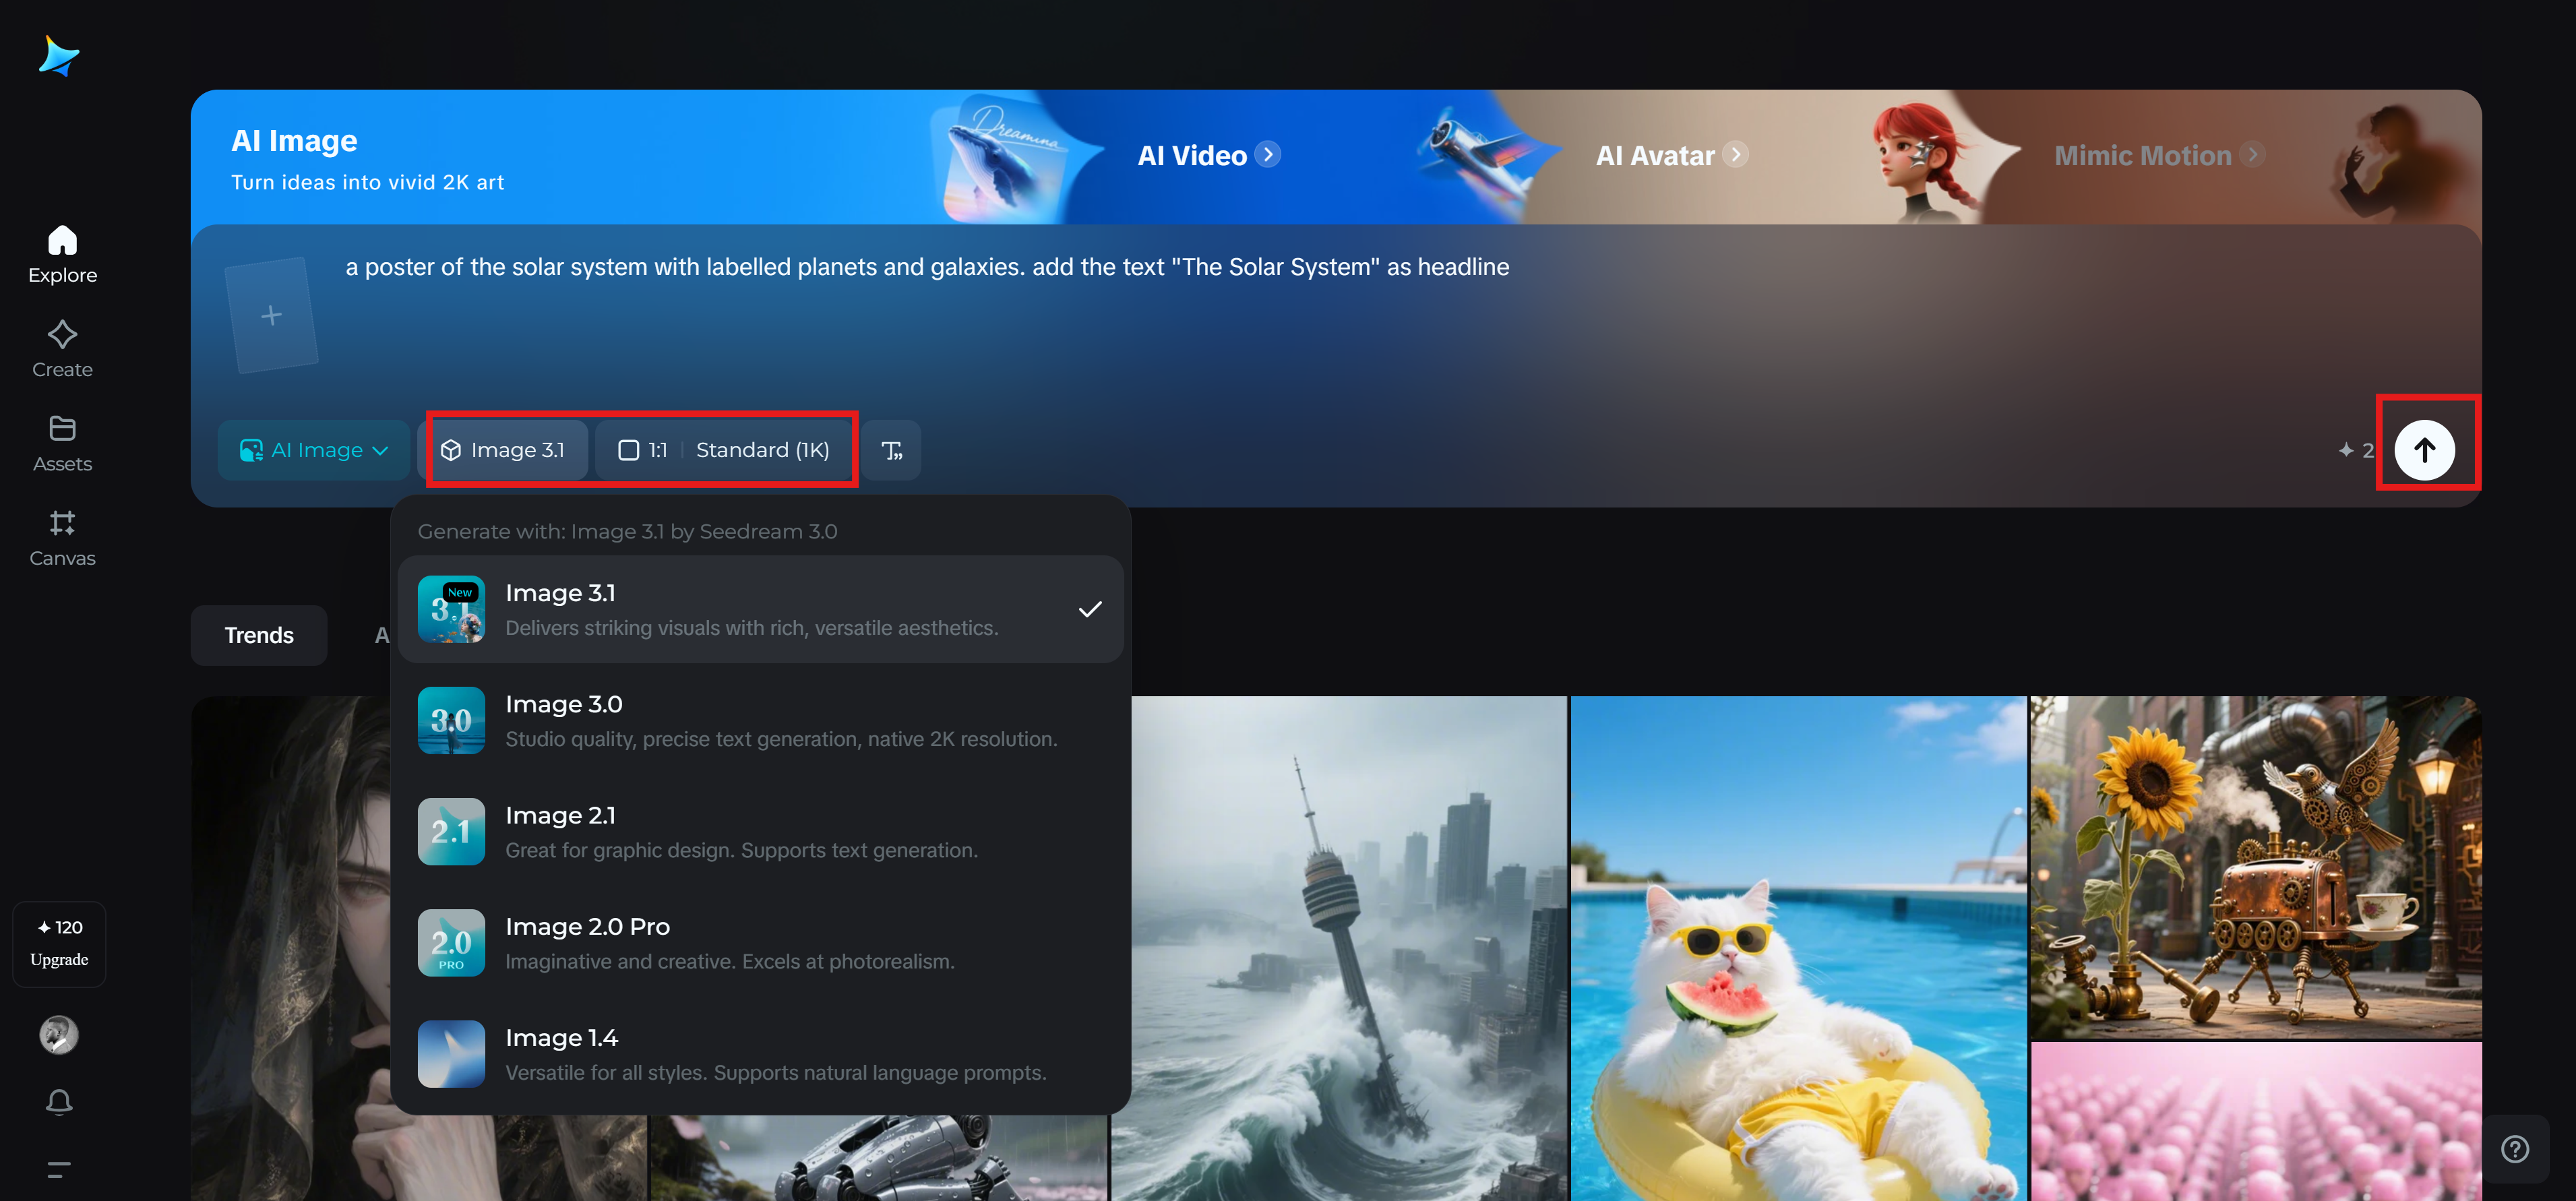This screenshot has height=1201, width=2576.
Task: Open the notifications bell icon
Action: pyautogui.click(x=59, y=1102)
